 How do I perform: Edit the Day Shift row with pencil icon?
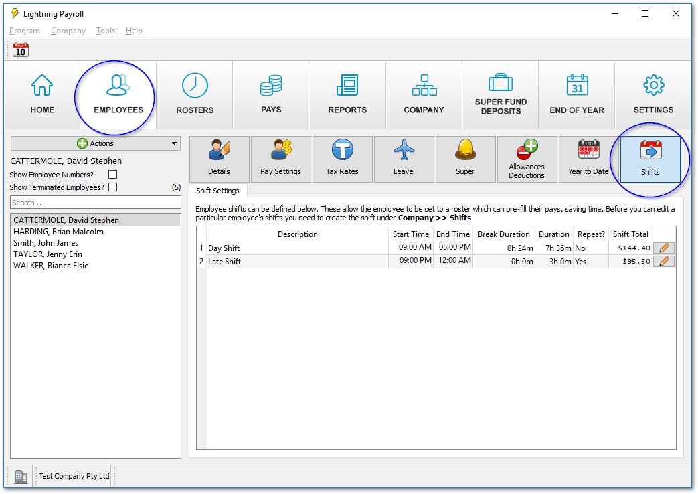(664, 248)
